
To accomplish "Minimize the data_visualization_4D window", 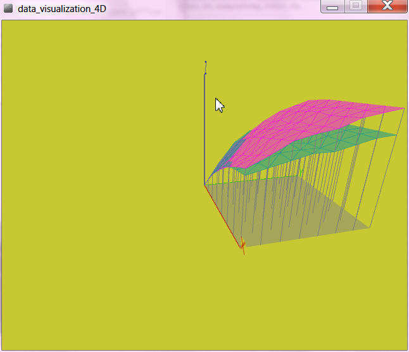I will point(333,6).
